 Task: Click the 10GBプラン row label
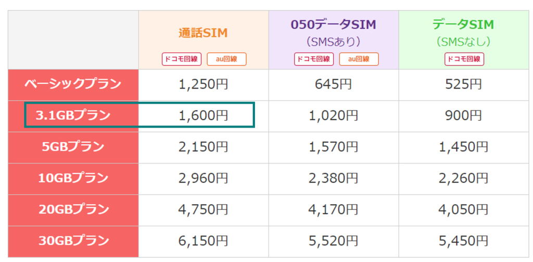pyautogui.click(x=73, y=178)
